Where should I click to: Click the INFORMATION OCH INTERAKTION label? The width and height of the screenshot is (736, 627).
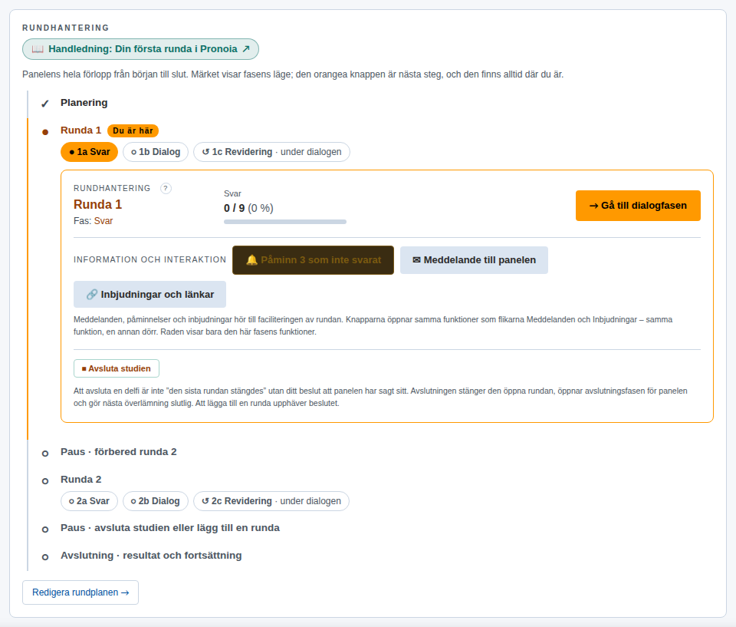point(149,259)
